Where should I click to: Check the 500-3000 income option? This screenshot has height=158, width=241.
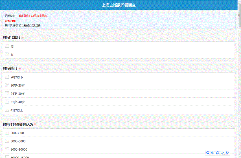click(7, 133)
